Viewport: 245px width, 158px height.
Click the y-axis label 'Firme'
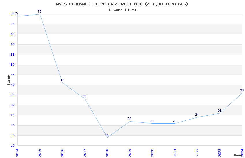click(x=8, y=80)
